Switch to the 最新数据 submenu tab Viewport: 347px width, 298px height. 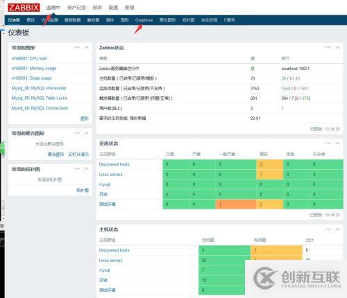(x=72, y=20)
